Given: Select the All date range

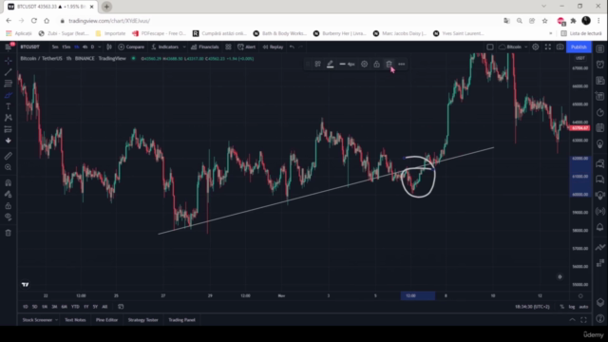Looking at the screenshot, I should pyautogui.click(x=104, y=307).
